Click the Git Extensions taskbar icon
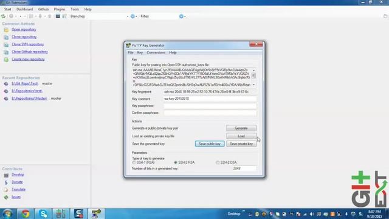Viewport: 389px width, 219px height. pyautogui.click(x=61, y=214)
